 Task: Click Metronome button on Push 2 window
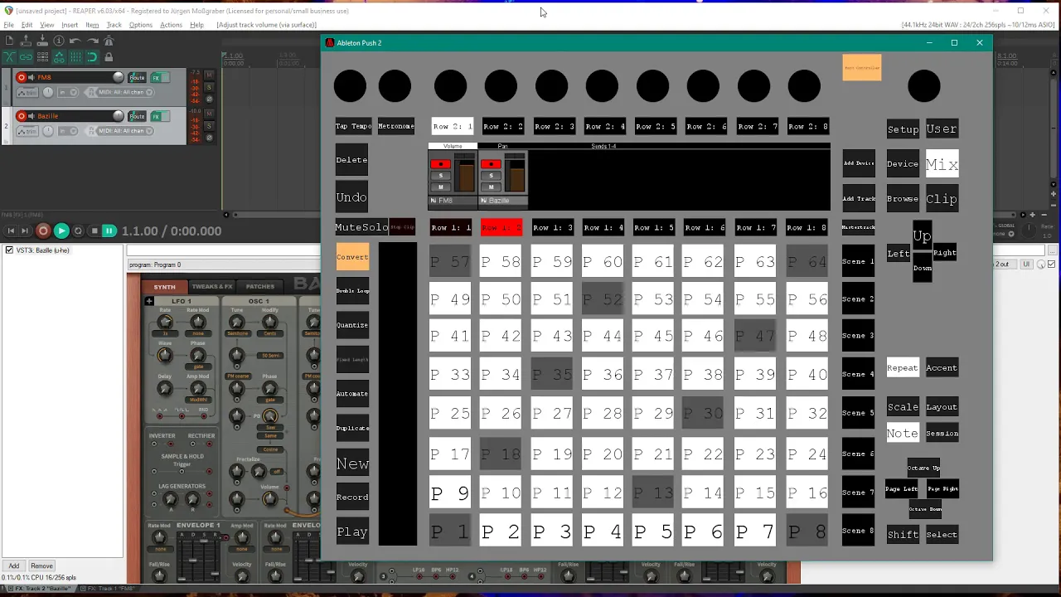click(396, 127)
